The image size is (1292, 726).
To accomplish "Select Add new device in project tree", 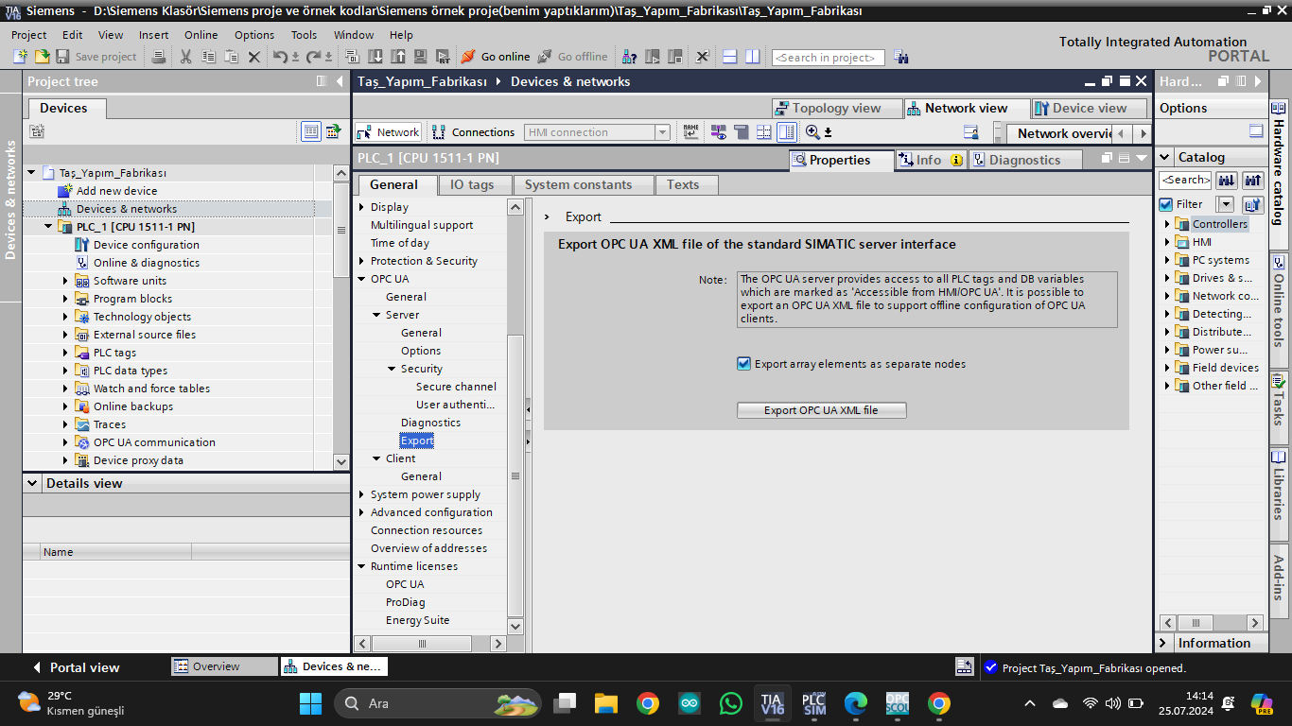I will [117, 191].
